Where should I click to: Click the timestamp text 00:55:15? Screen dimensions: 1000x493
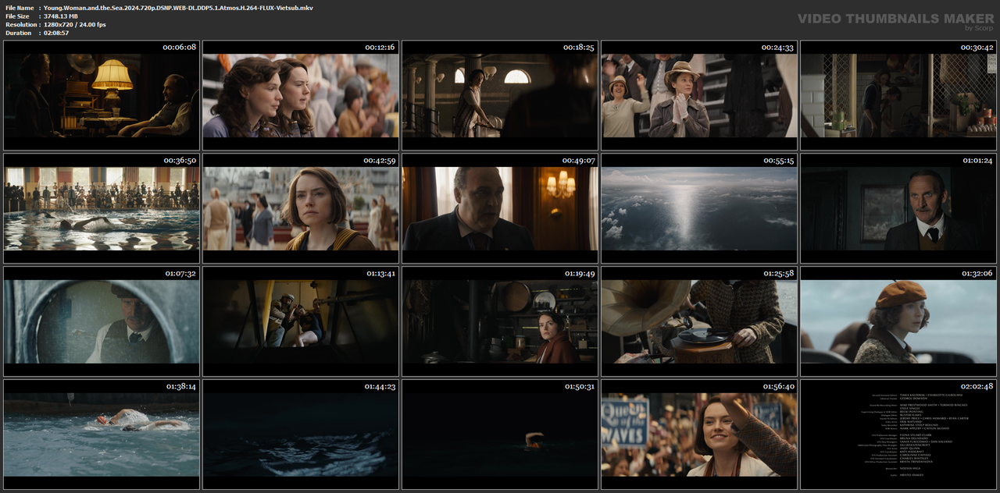point(777,161)
